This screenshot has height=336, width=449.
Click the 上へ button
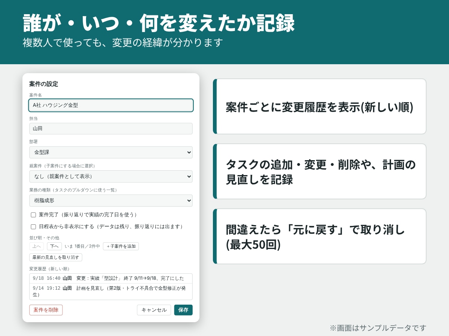36,246
